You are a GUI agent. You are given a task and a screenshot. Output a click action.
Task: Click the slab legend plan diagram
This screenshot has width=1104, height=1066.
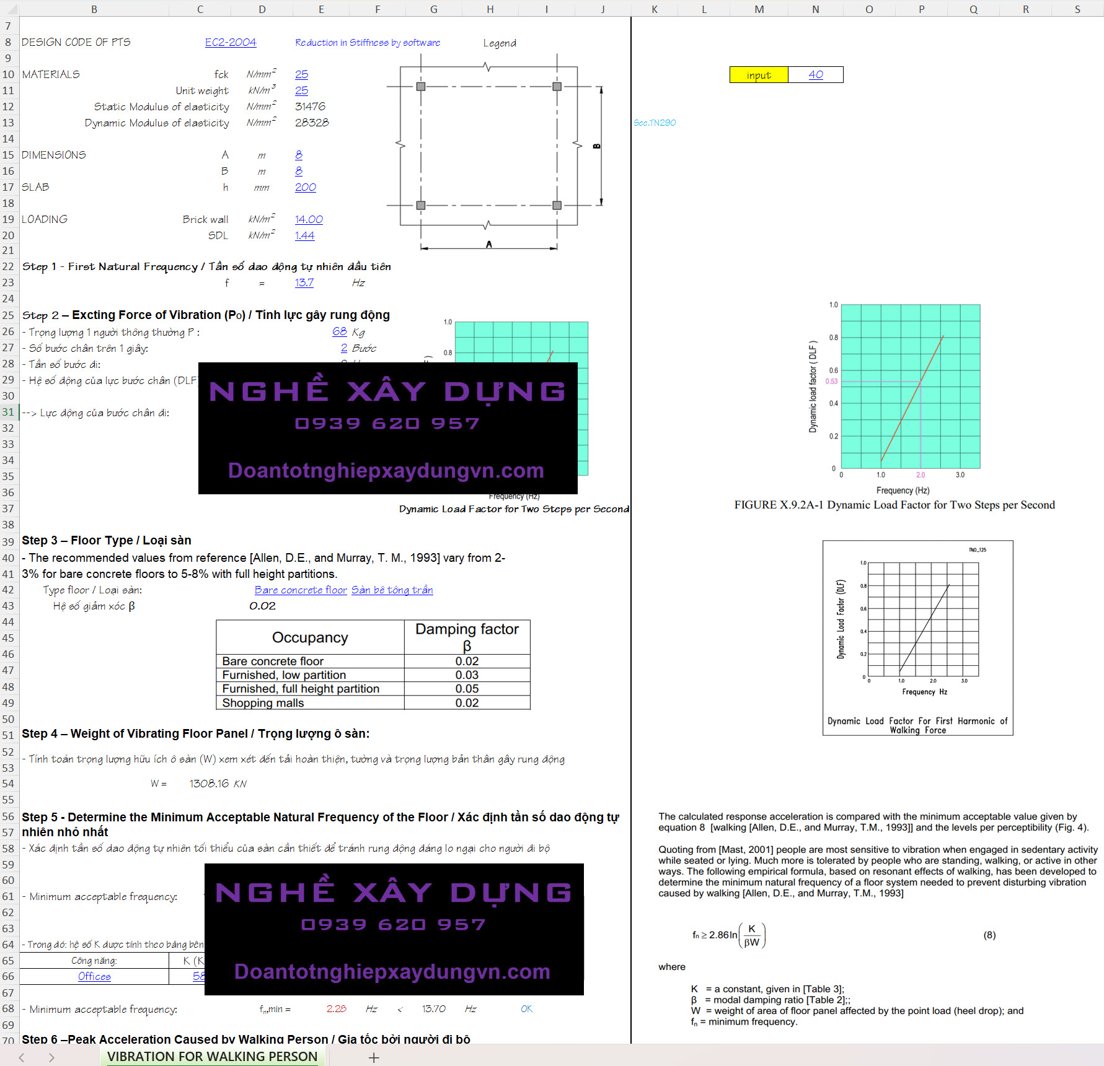(496, 152)
